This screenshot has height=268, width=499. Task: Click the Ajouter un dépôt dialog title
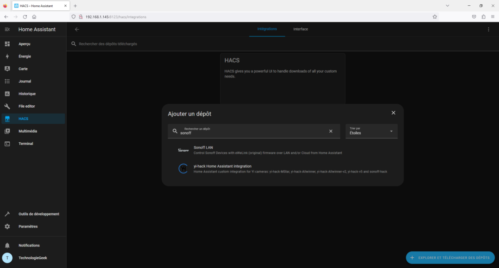pyautogui.click(x=190, y=114)
